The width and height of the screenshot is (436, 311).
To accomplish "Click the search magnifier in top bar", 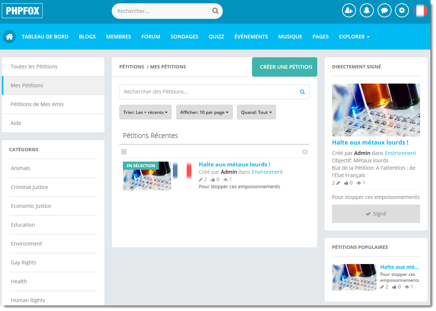I will point(215,11).
